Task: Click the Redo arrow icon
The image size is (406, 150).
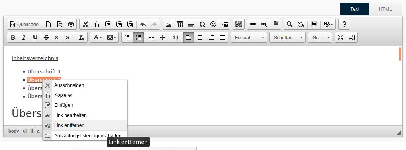Action: click(x=154, y=25)
